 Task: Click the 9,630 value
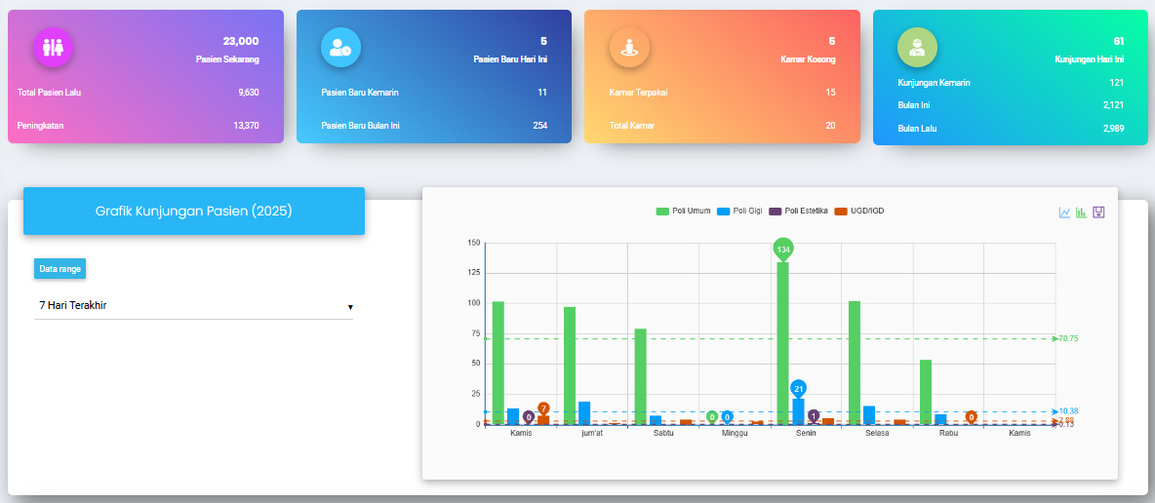[248, 92]
